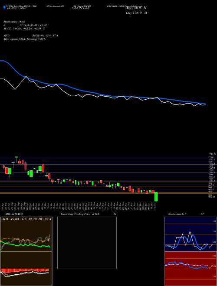Click the 'Intra Day Trading Price & MR SI' title
Viewport: 217px width, 286px height.
point(89,214)
